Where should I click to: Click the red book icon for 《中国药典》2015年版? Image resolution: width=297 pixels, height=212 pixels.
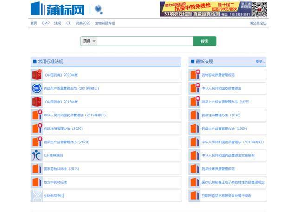[x=37, y=102]
